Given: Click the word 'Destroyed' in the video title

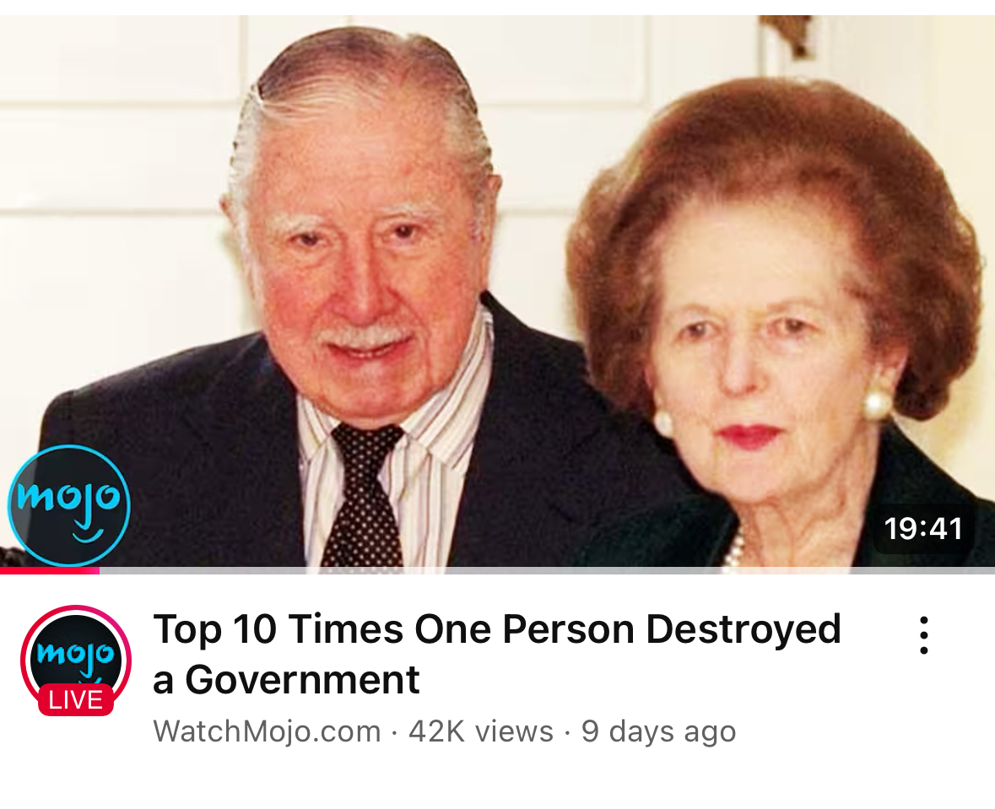Looking at the screenshot, I should pyautogui.click(x=744, y=628).
